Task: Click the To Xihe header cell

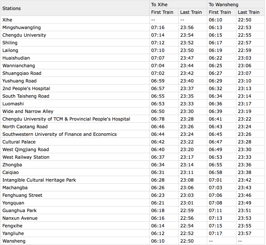Action: (159, 5)
